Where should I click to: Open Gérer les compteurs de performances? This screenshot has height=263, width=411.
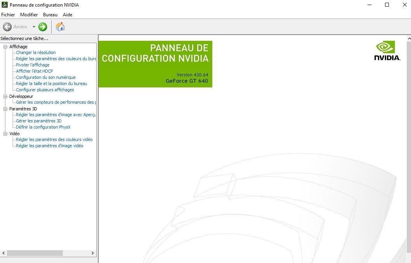coord(56,102)
